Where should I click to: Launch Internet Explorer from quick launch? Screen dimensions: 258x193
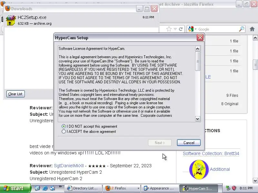[x=45, y=188]
